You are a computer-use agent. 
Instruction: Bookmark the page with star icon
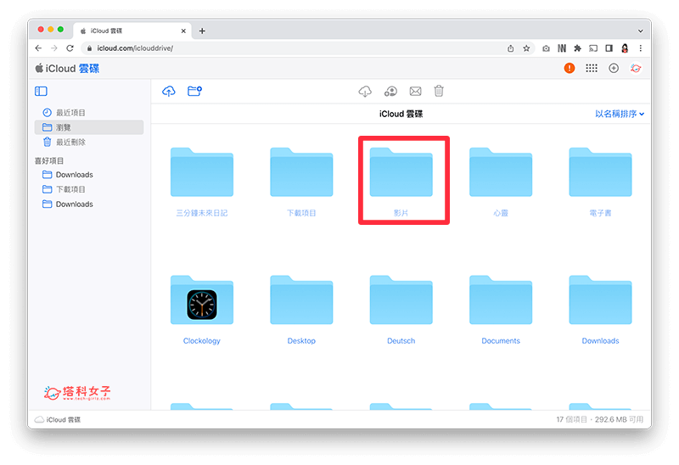point(526,48)
